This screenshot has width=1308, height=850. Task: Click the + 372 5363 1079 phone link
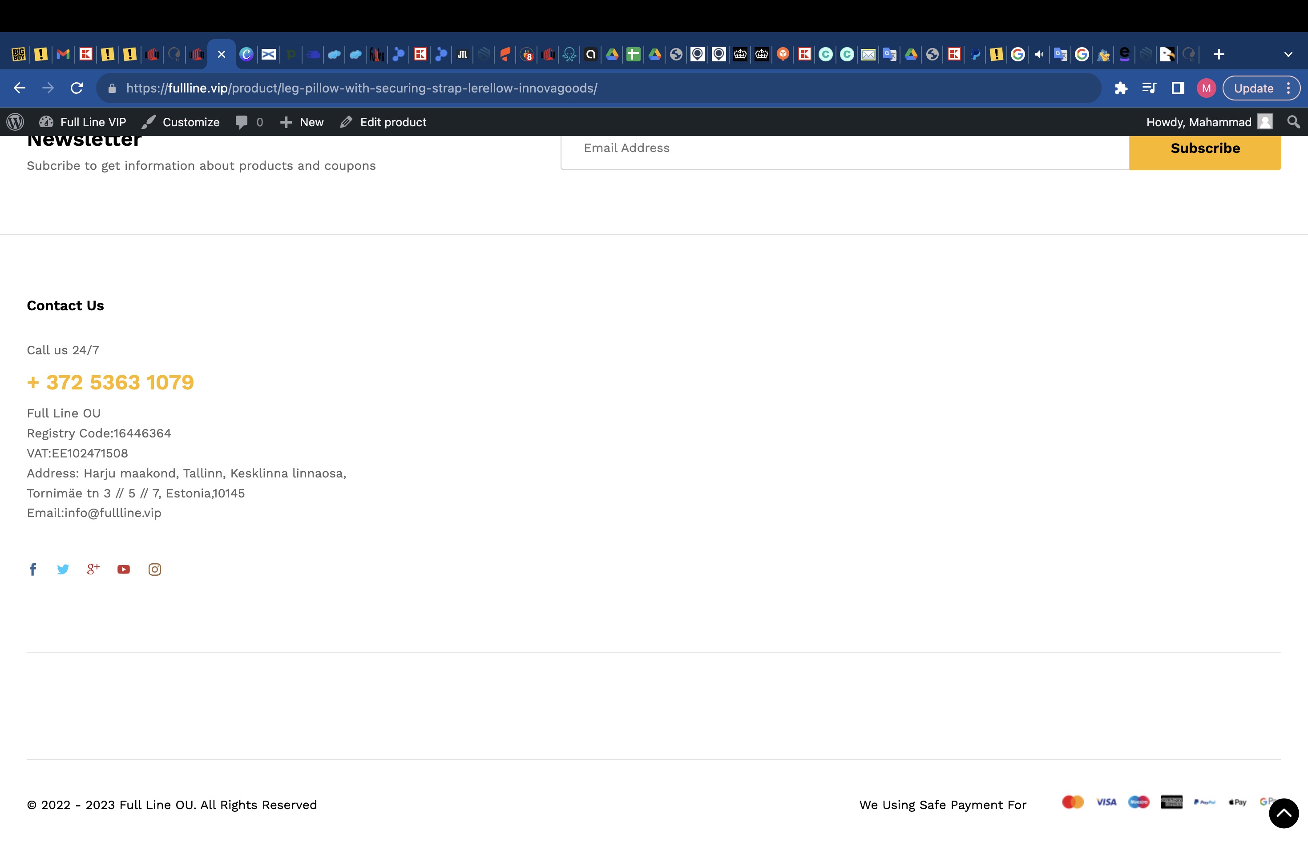click(110, 382)
